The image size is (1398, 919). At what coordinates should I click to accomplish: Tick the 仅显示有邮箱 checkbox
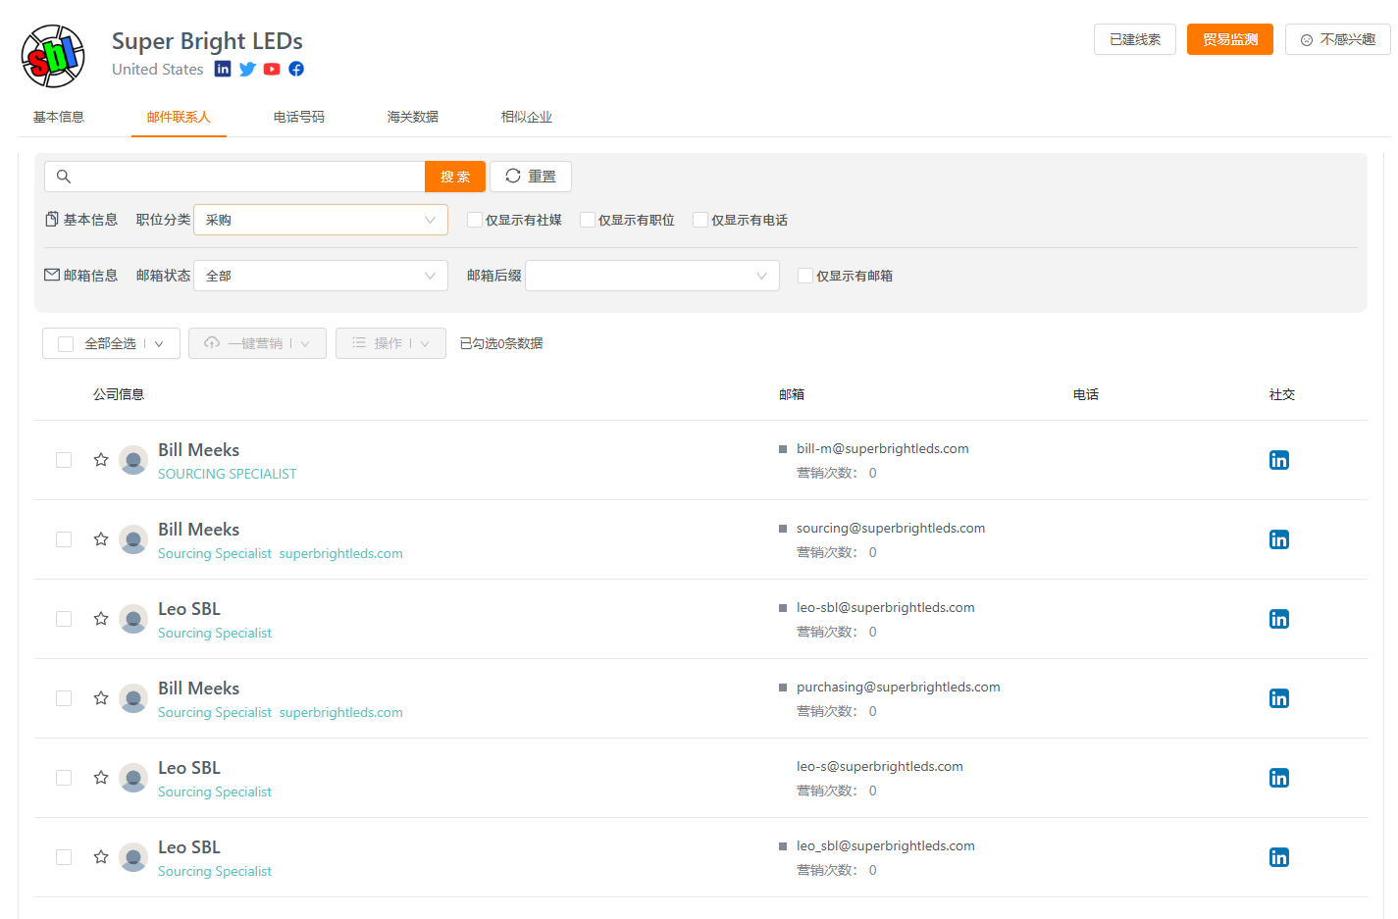pos(805,276)
